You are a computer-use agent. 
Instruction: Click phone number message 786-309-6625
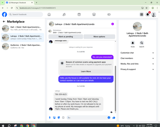click(x=61, y=94)
